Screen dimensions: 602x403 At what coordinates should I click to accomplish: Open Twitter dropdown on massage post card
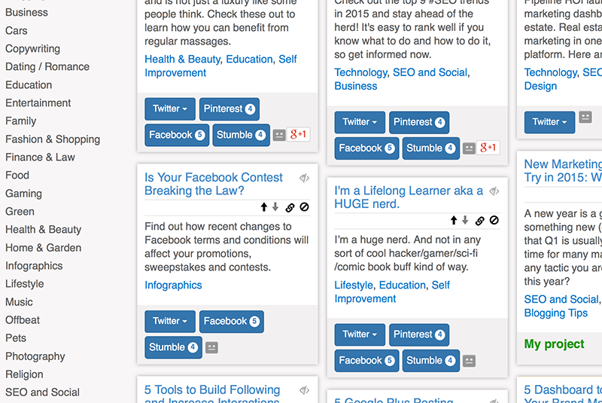170,108
